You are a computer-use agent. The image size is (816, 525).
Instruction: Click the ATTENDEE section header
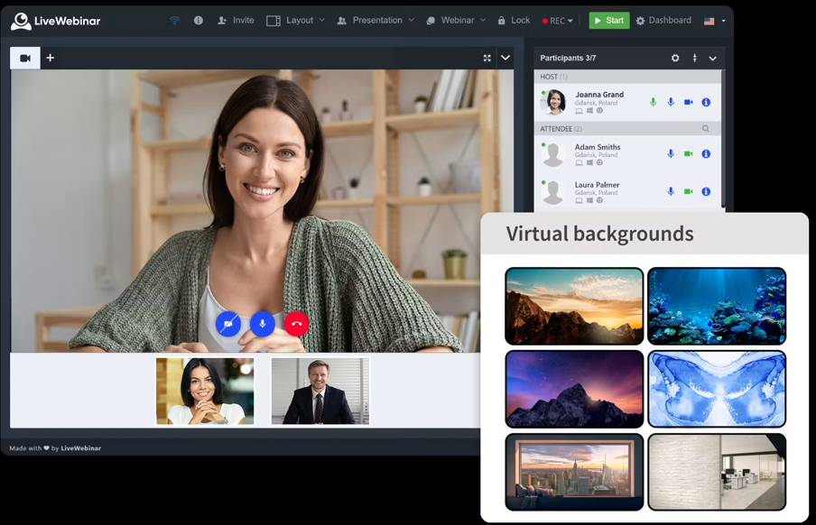point(628,128)
